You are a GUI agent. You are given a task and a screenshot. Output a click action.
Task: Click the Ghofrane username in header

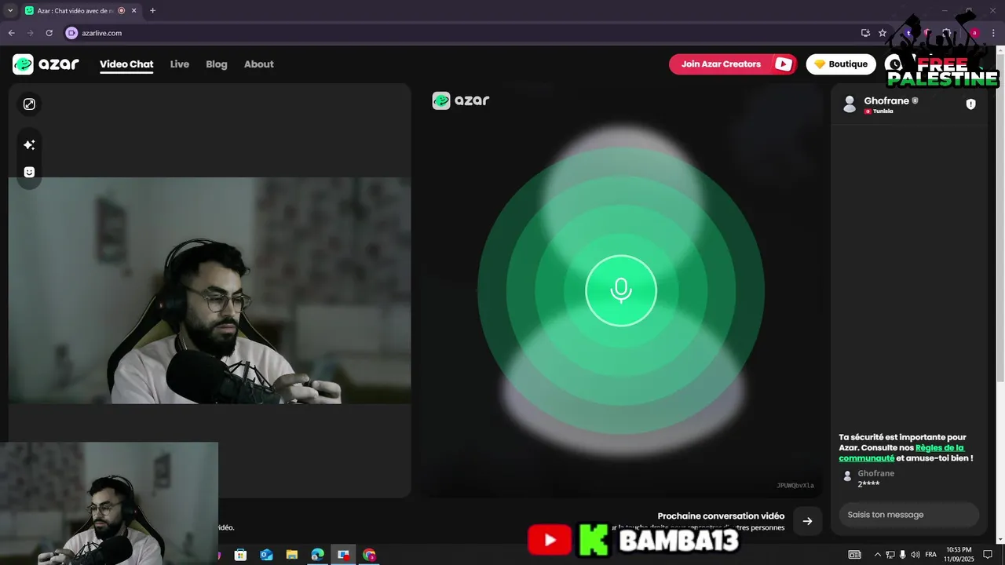[x=886, y=100]
